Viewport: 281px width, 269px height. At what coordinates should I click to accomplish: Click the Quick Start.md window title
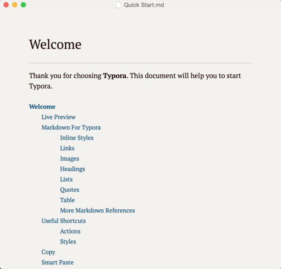click(x=144, y=5)
